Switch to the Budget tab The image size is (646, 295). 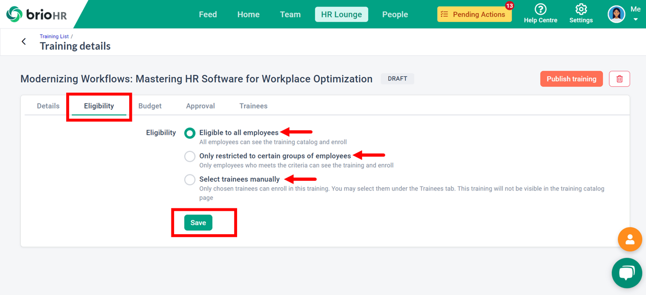150,106
